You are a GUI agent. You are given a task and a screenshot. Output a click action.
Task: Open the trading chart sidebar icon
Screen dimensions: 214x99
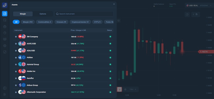(5, 14)
